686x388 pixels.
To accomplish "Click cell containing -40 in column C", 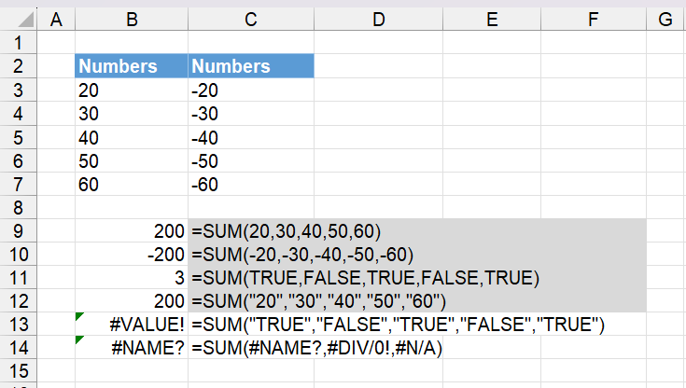I will [x=251, y=137].
